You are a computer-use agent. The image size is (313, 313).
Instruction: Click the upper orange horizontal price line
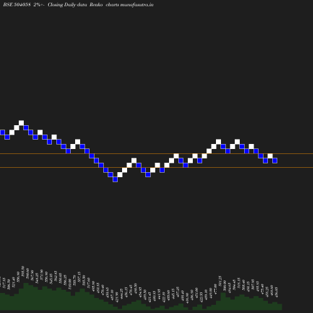[x=156, y=154]
